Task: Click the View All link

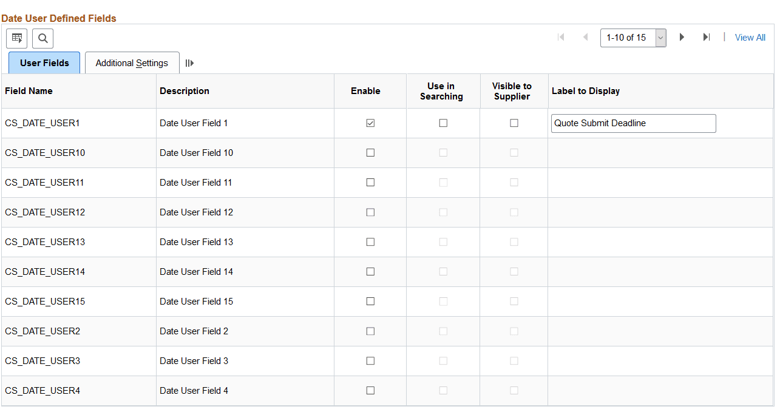Action: click(x=750, y=37)
